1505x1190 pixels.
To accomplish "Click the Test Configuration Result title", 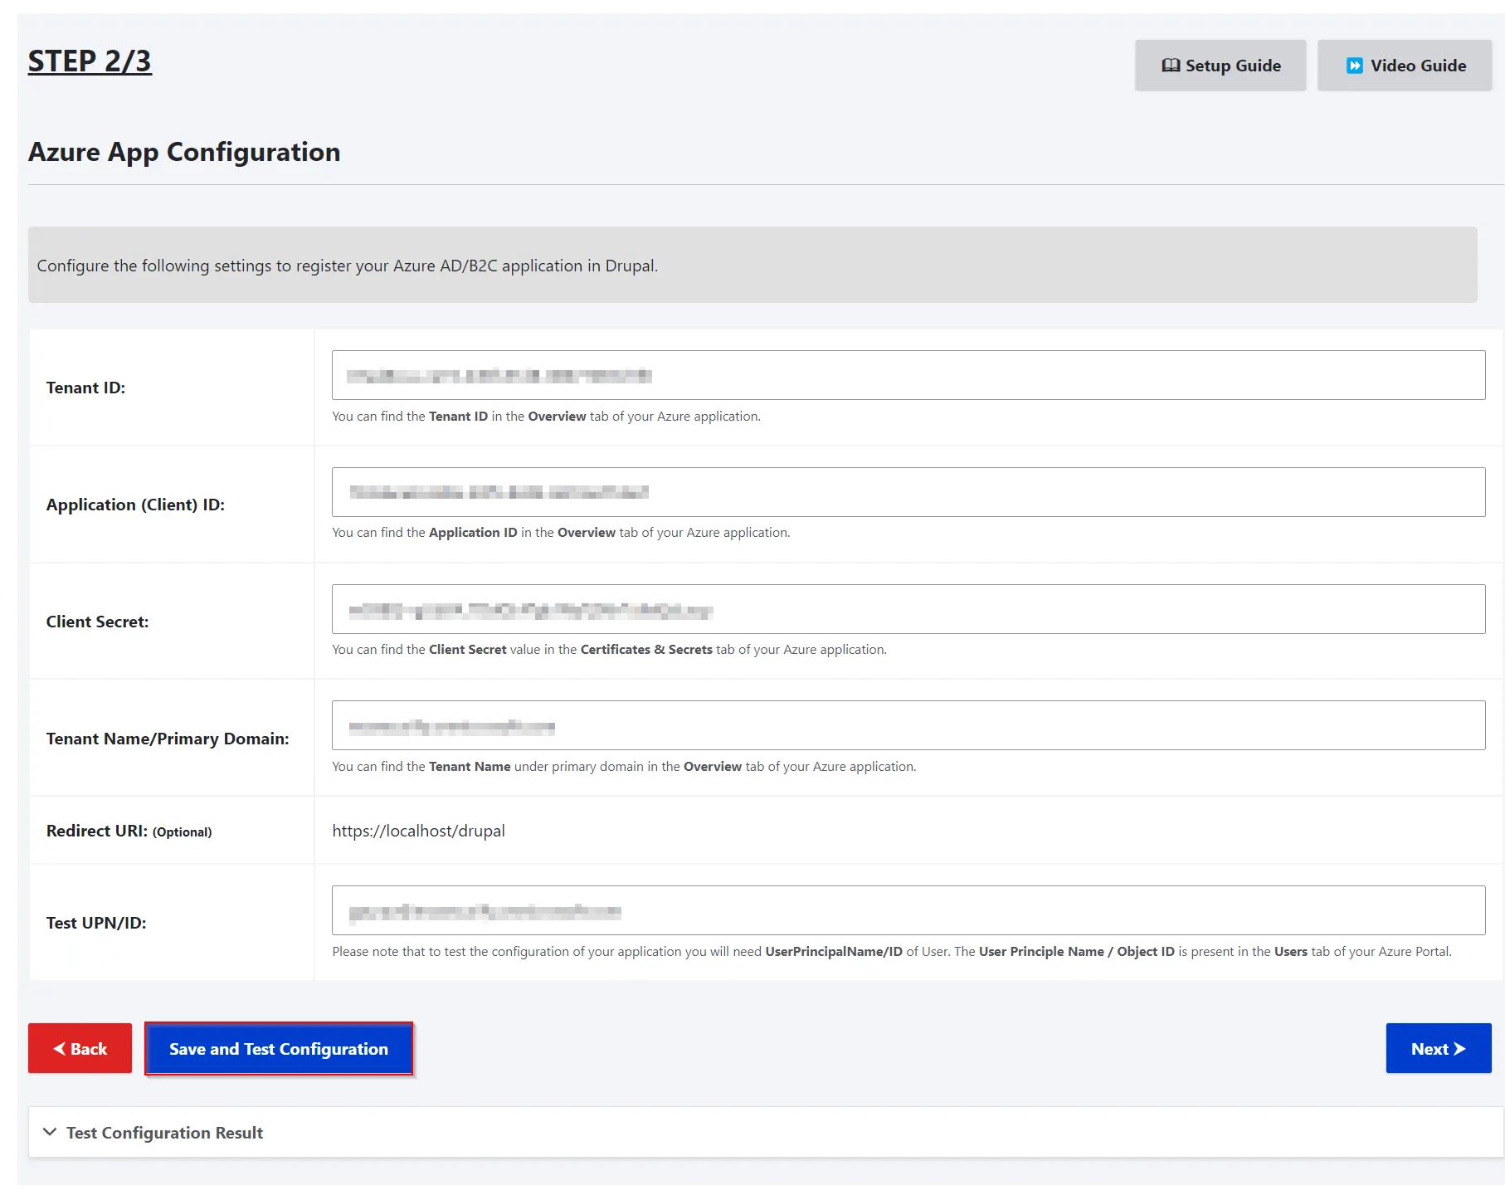I will (x=164, y=1133).
